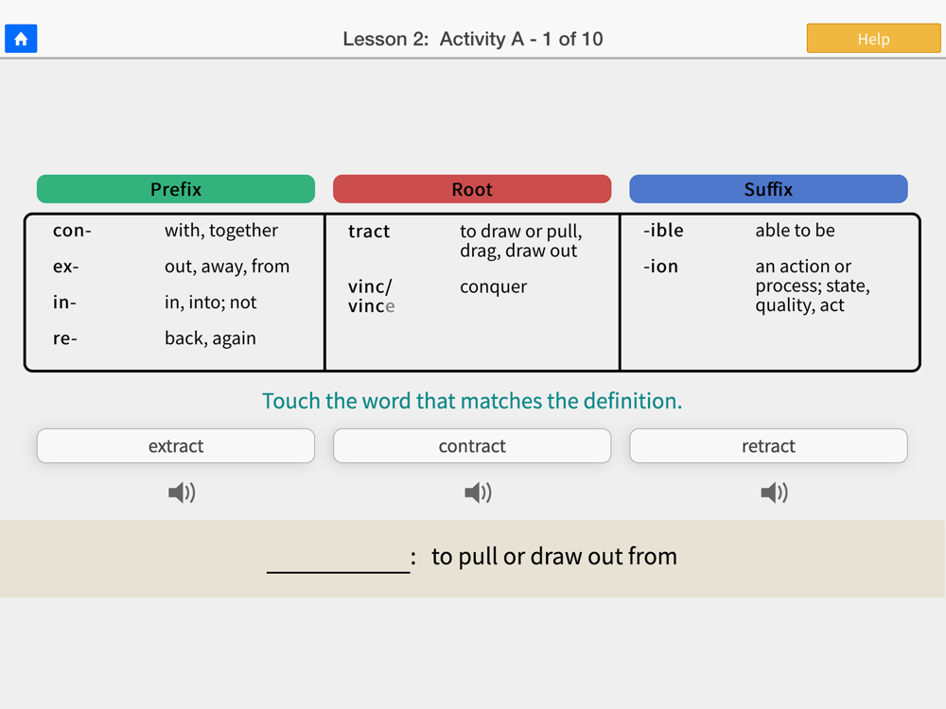946x709 pixels.
Task: Select the blue Suffix header
Action: click(x=768, y=189)
